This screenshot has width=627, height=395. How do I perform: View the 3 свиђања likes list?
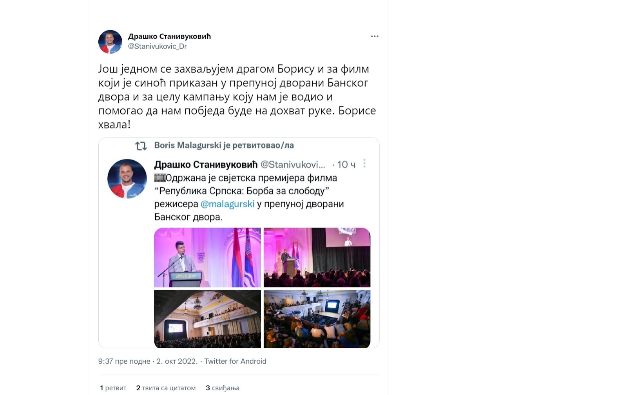click(x=223, y=388)
